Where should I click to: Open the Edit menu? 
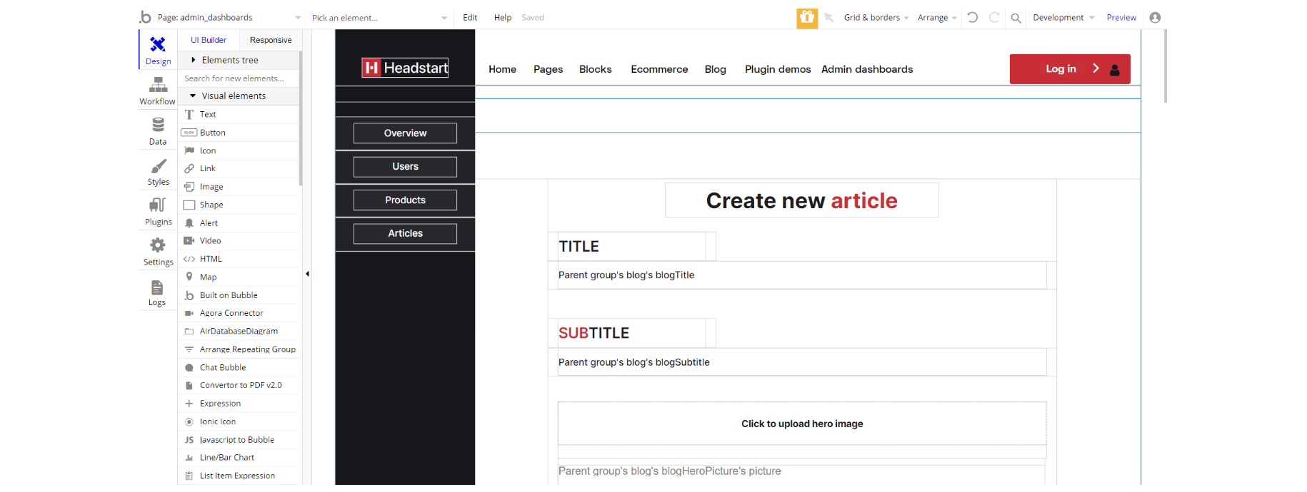[x=470, y=17]
